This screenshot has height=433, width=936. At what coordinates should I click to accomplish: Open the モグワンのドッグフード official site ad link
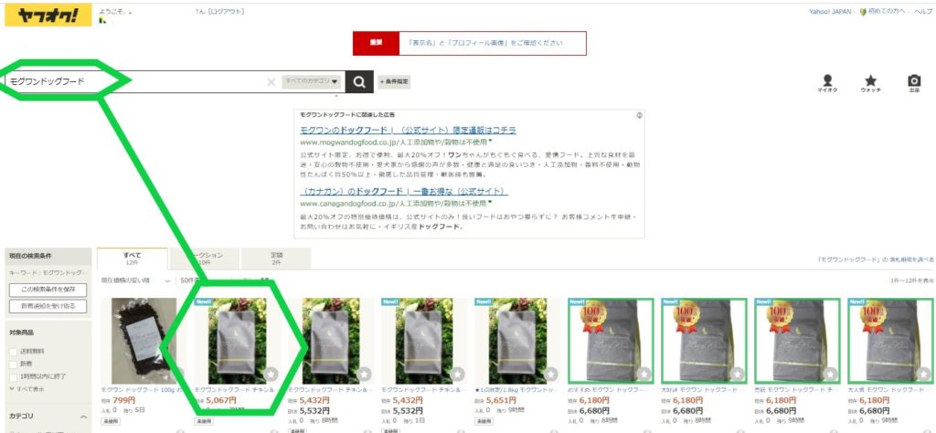(408, 130)
